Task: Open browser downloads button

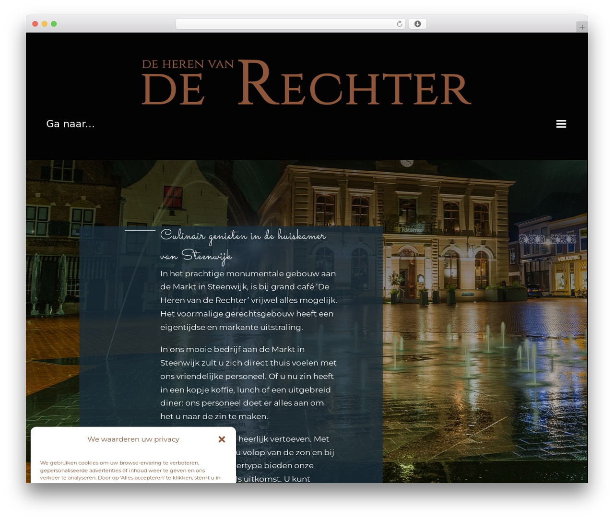Action: (417, 24)
